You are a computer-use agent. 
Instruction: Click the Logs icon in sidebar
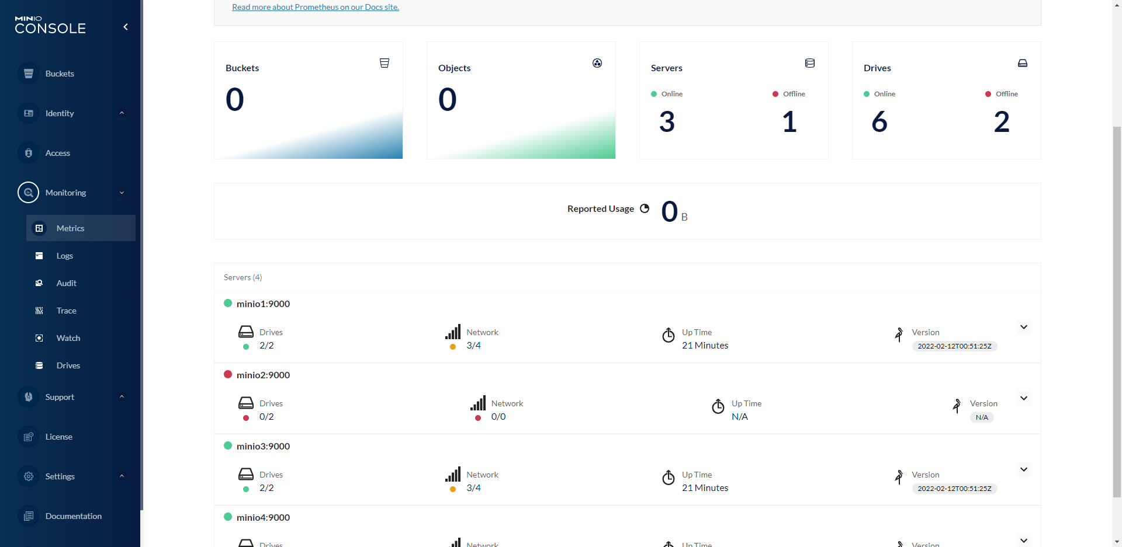tap(39, 256)
